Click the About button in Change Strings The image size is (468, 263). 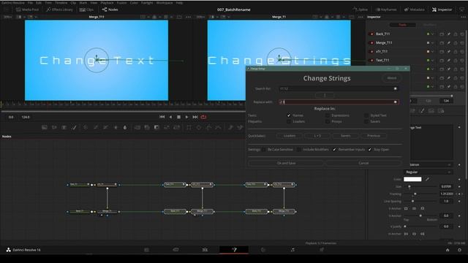pyautogui.click(x=392, y=78)
